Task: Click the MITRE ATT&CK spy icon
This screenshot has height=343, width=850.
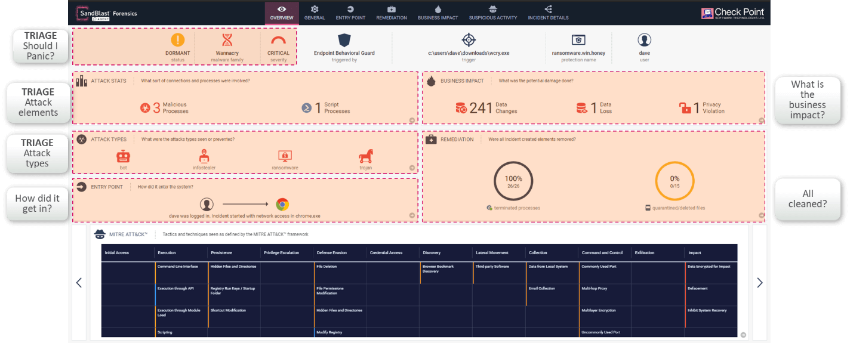Action: pyautogui.click(x=100, y=234)
